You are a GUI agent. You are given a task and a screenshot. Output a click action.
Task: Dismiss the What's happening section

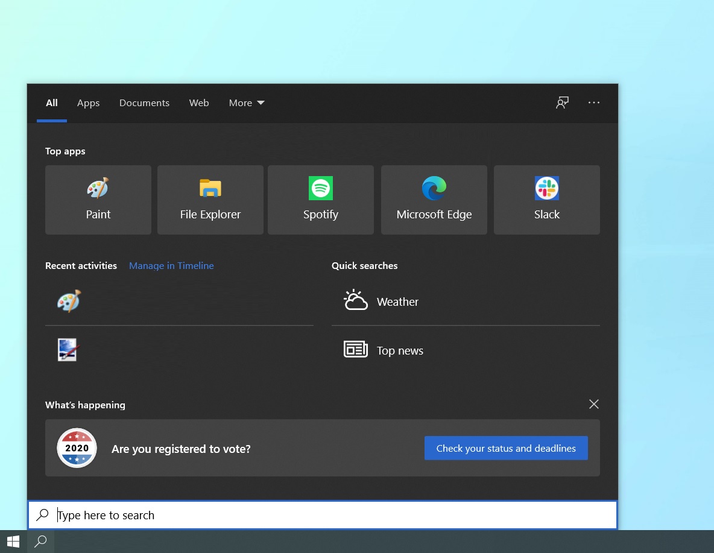coord(594,404)
